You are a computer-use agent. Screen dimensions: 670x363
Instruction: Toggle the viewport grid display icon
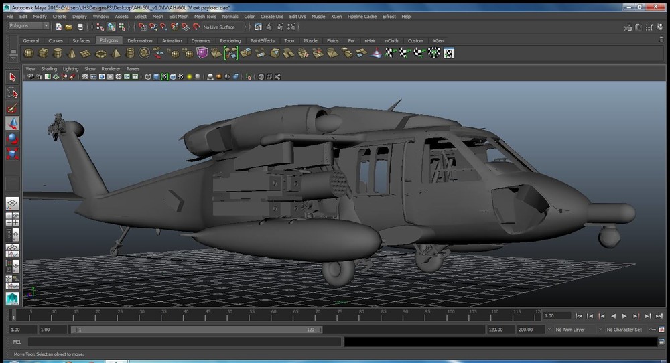click(x=85, y=77)
